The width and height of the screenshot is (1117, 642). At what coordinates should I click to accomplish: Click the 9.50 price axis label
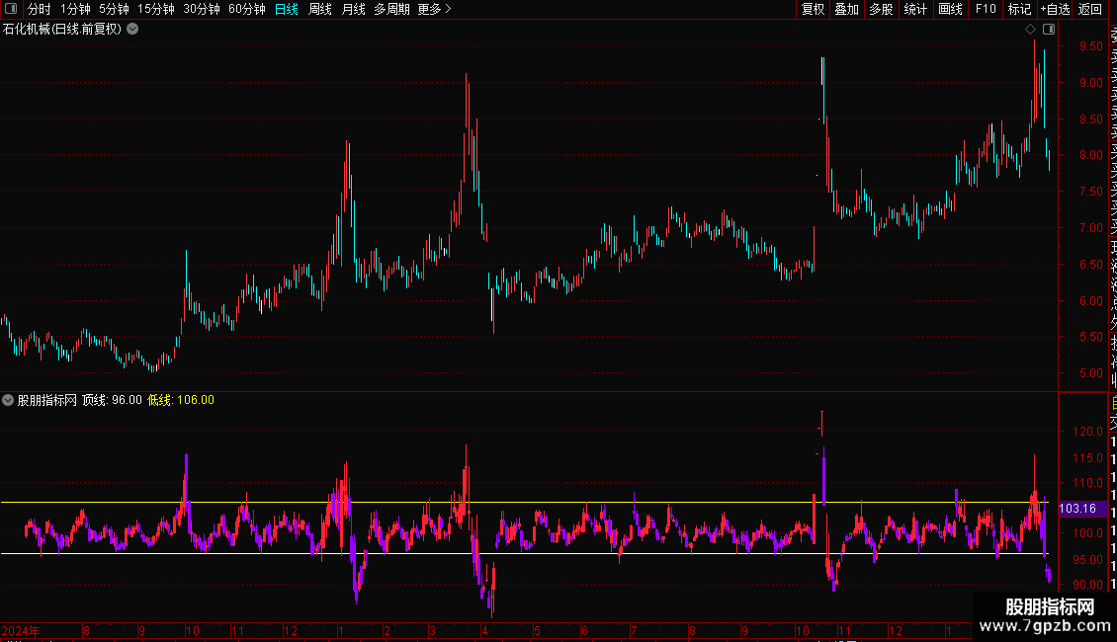pyautogui.click(x=1090, y=46)
